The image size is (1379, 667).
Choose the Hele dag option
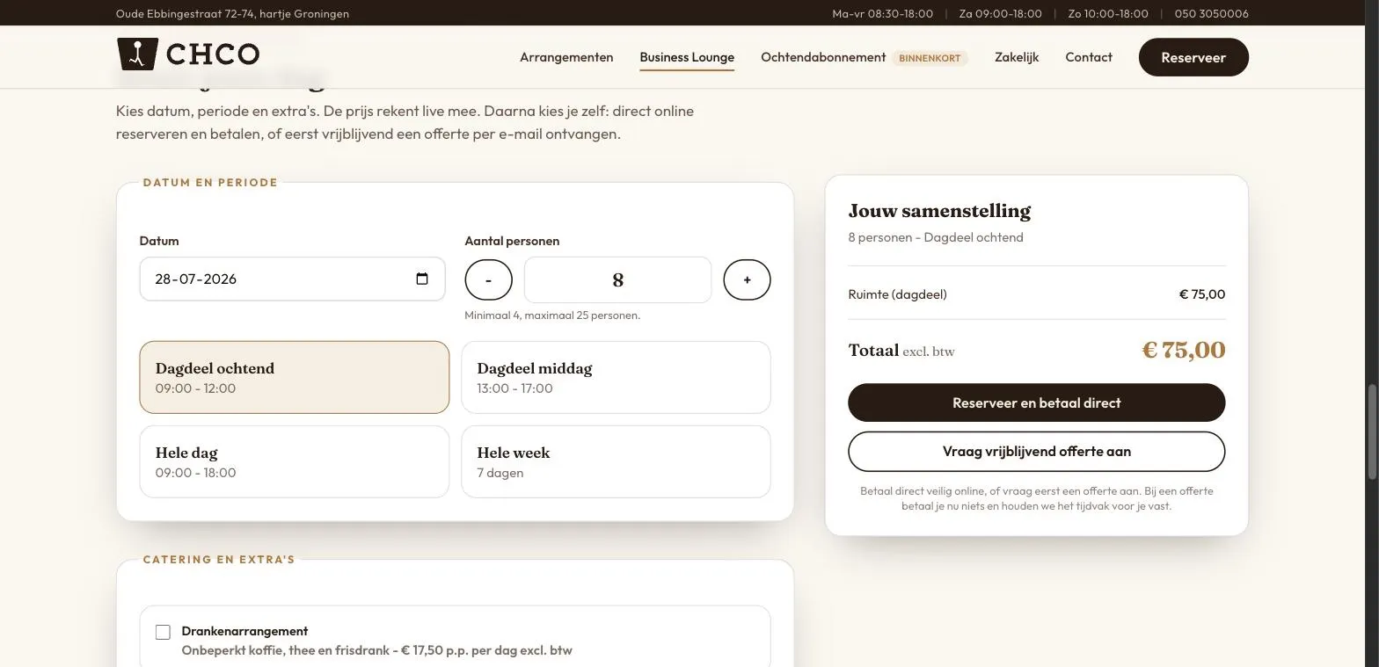click(295, 461)
